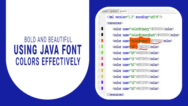
Task: Open the orange colorAccent gutter color icon
Action: tap(102, 40)
